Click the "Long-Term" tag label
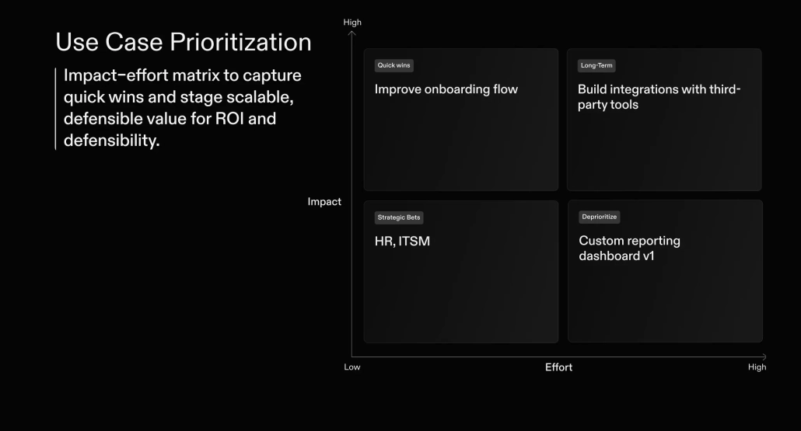801x431 pixels. click(596, 66)
